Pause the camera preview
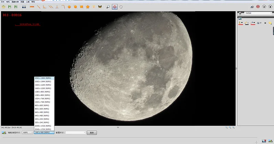This screenshot has width=274, height=144. (x=264, y=6)
